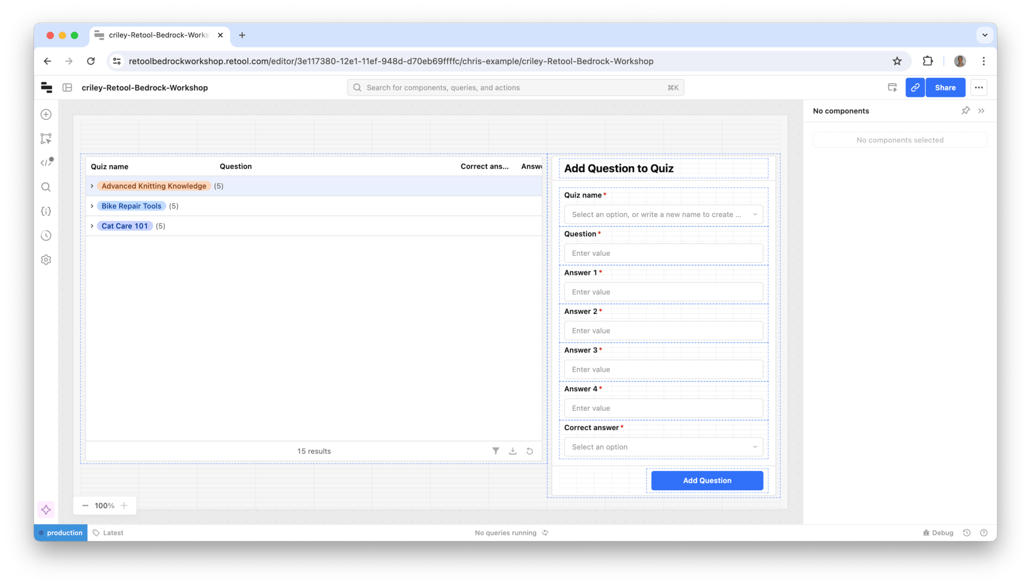The image size is (1031, 586).
Task: Click the No queries running status text
Action: [x=506, y=533]
